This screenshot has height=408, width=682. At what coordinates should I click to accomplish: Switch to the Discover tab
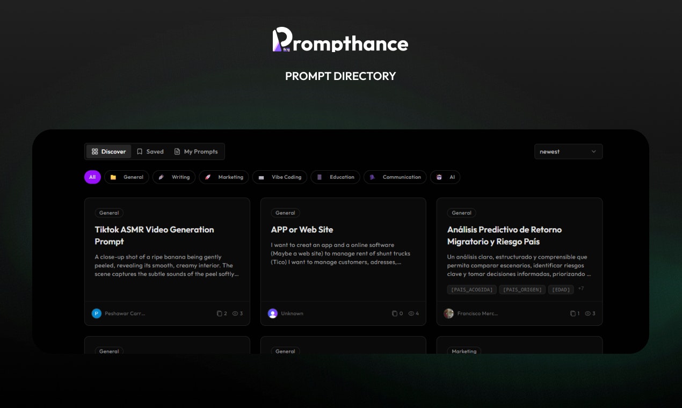tap(108, 151)
